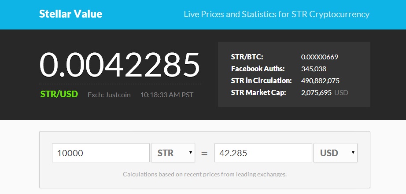
Task: Click the calculations disclaimer text below converter
Action: [x=205, y=174]
